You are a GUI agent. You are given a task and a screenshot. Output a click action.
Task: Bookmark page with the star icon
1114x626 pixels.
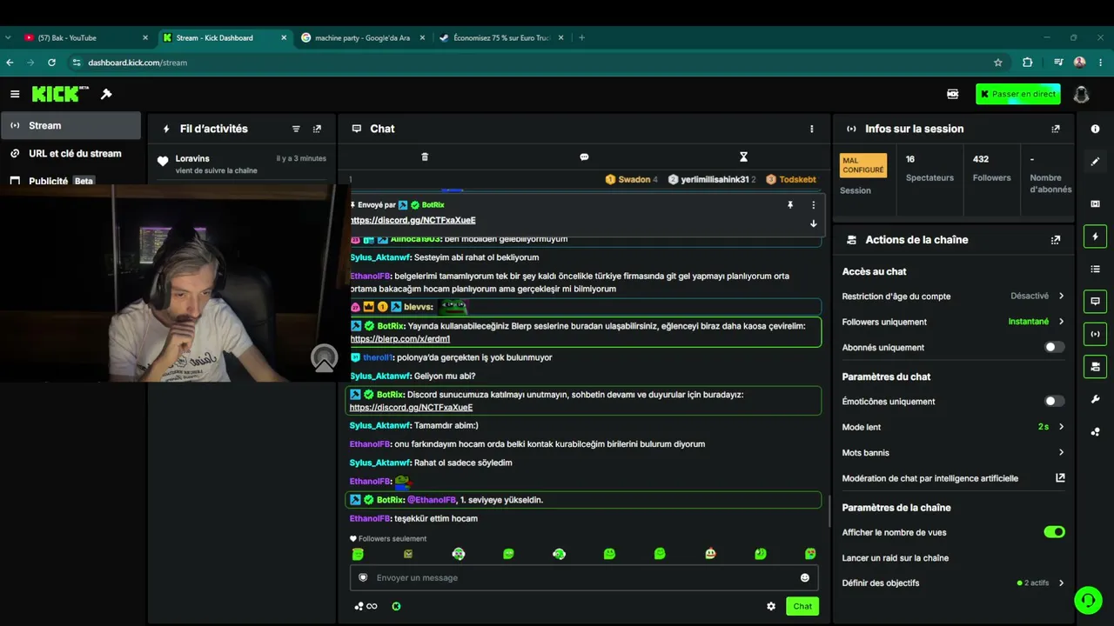coord(998,63)
